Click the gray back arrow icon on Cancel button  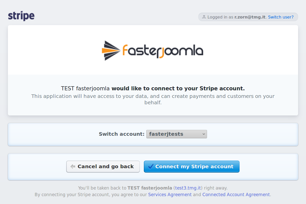tap(73, 166)
